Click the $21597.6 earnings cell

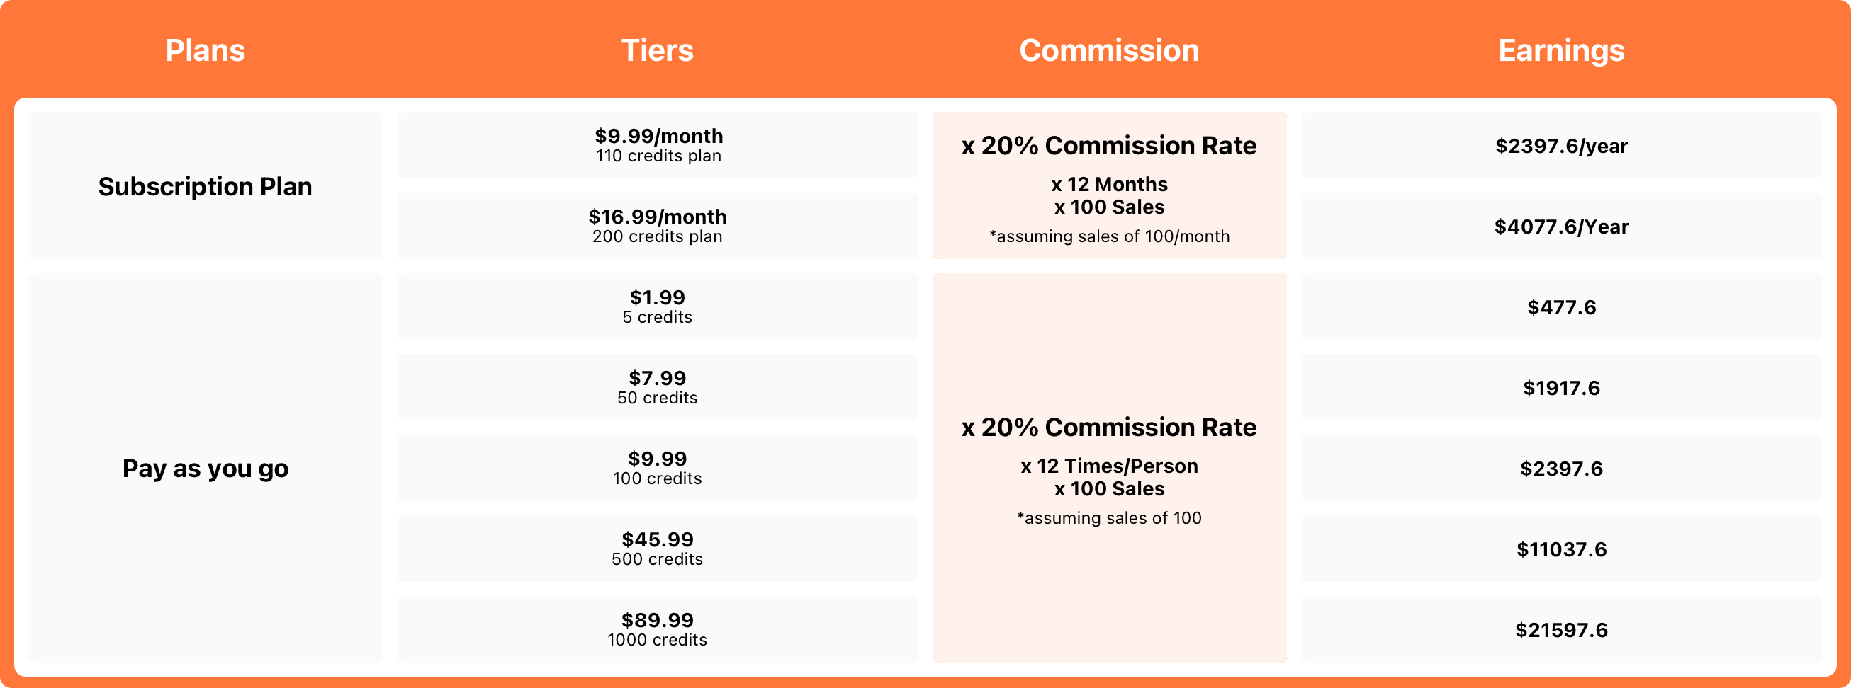coord(1560,629)
